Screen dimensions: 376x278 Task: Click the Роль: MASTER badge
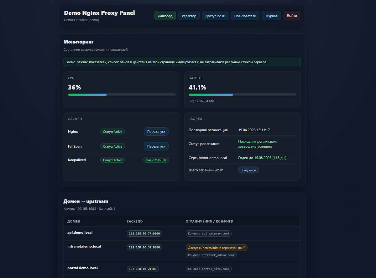156,160
